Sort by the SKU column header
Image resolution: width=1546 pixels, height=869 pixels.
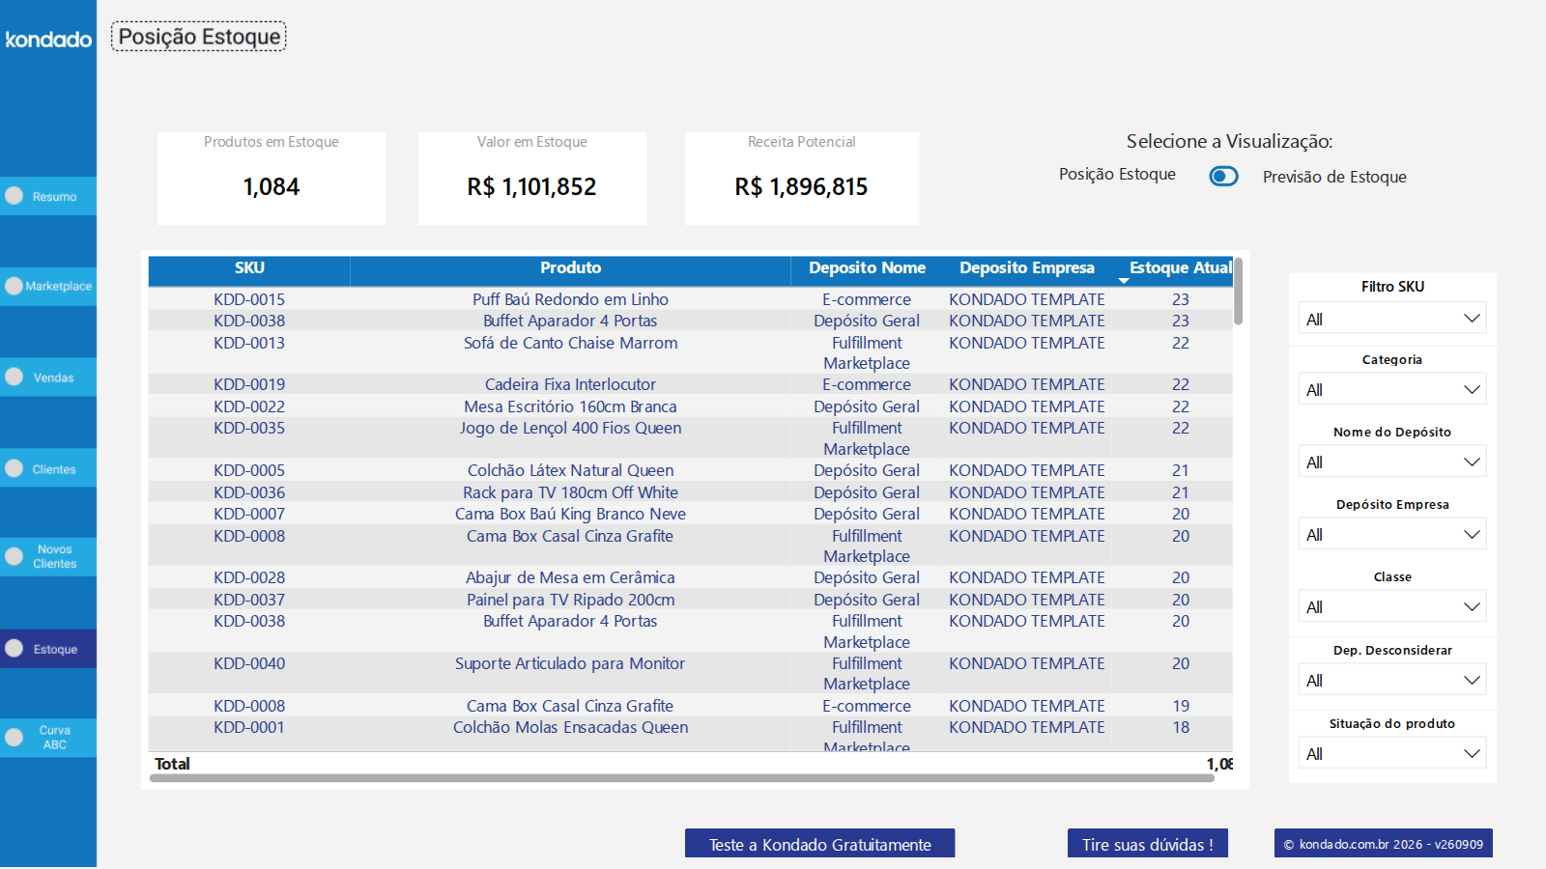[249, 268]
